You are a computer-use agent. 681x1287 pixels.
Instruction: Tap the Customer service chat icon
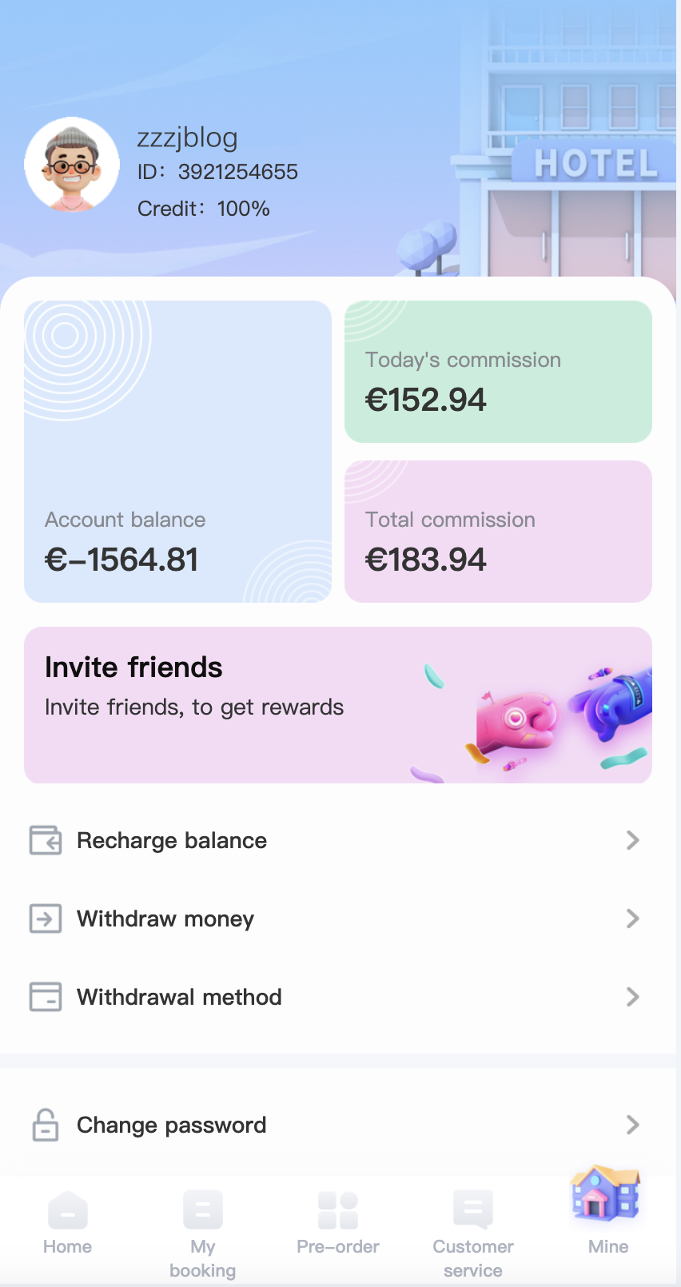(473, 1209)
